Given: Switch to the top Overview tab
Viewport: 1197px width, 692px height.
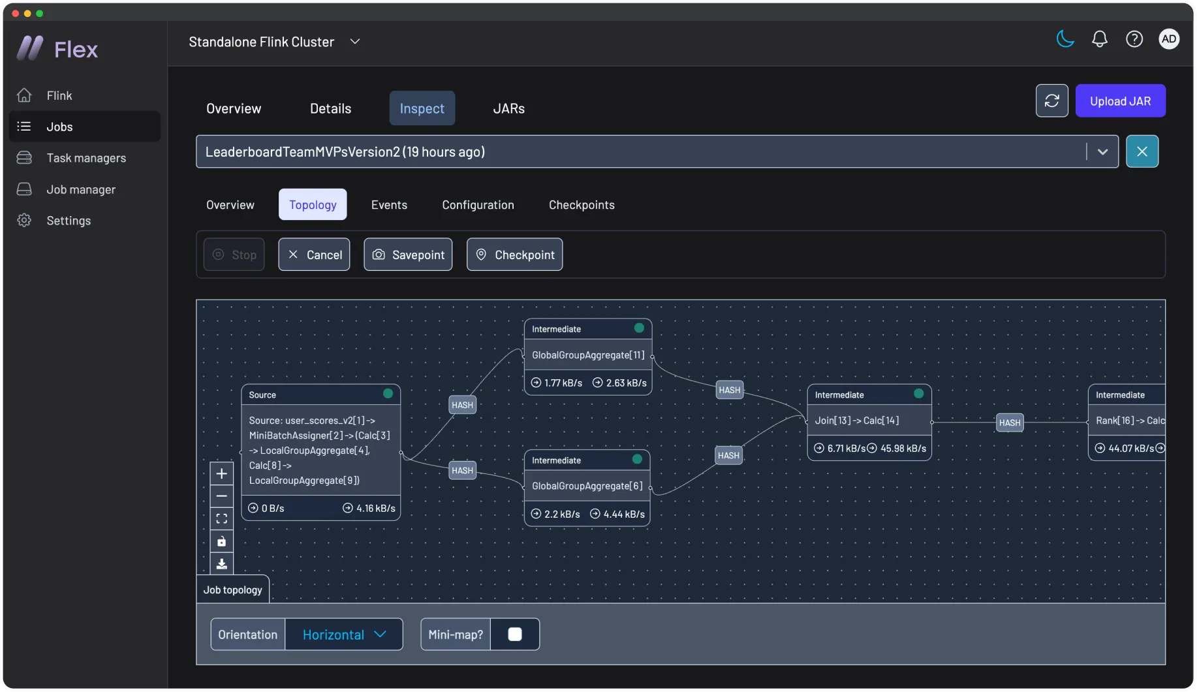Looking at the screenshot, I should 234,108.
